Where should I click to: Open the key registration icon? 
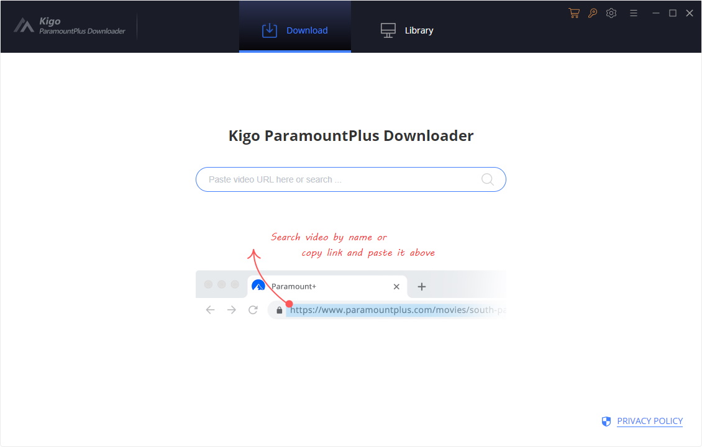592,14
